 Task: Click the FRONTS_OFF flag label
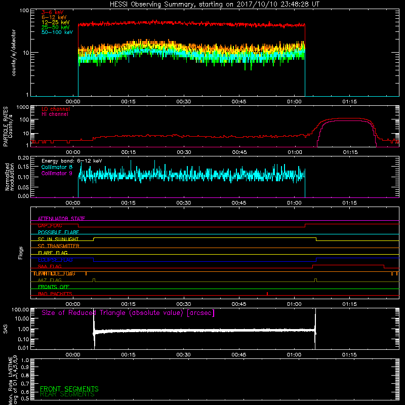point(54,287)
